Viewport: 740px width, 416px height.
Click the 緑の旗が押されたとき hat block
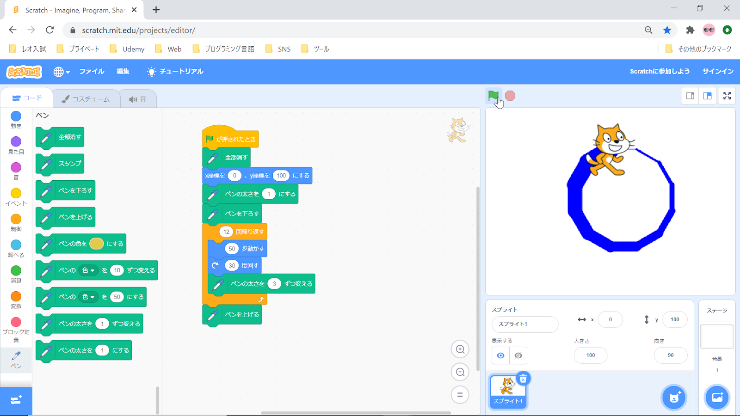(230, 138)
